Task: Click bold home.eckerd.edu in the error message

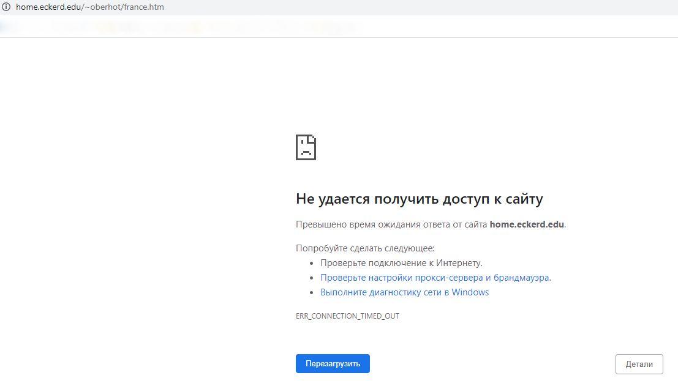Action: click(526, 224)
